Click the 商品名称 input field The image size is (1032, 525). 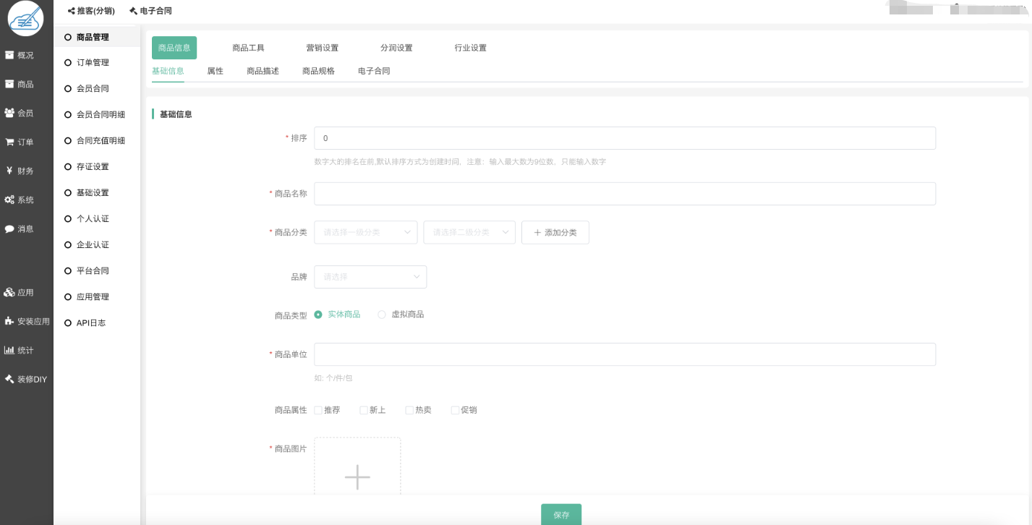624,194
